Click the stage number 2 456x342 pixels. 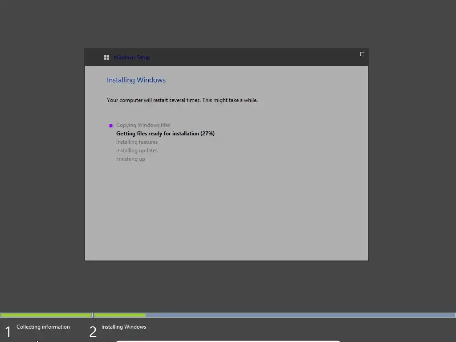[93, 332]
